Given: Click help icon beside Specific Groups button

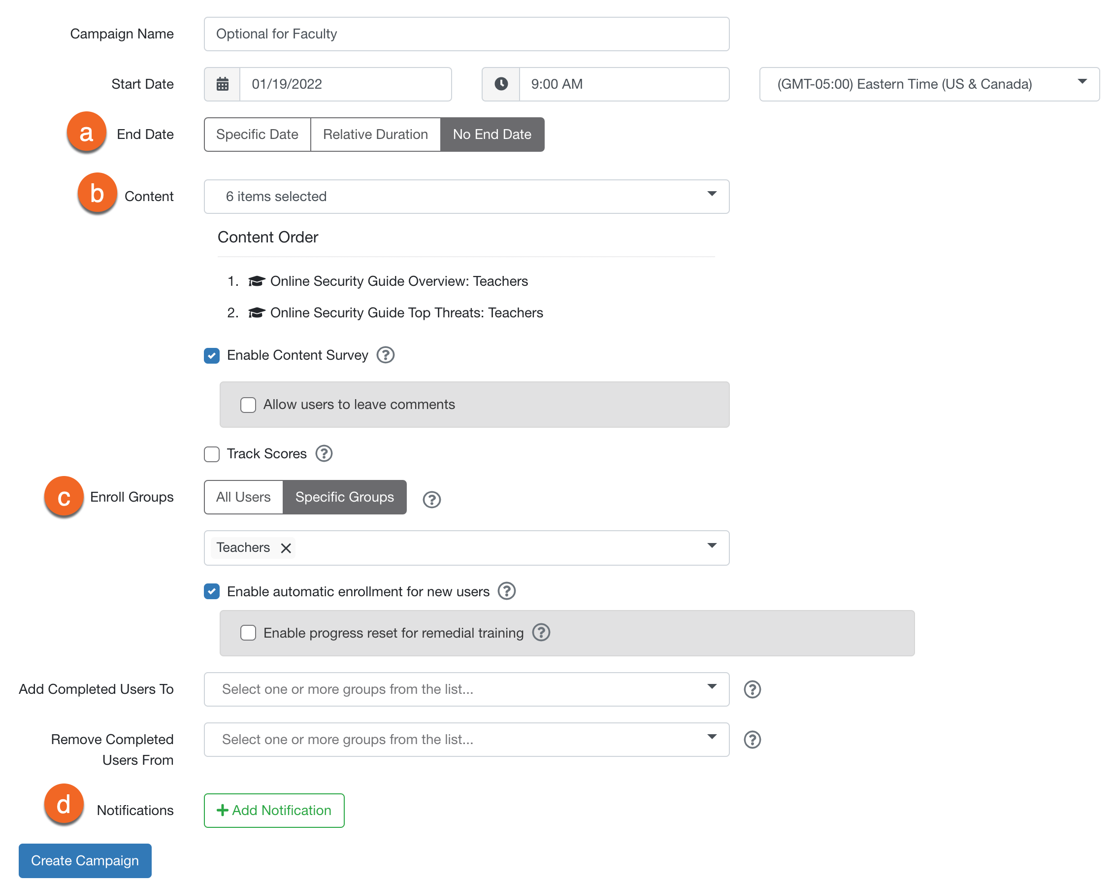Looking at the screenshot, I should pyautogui.click(x=431, y=499).
